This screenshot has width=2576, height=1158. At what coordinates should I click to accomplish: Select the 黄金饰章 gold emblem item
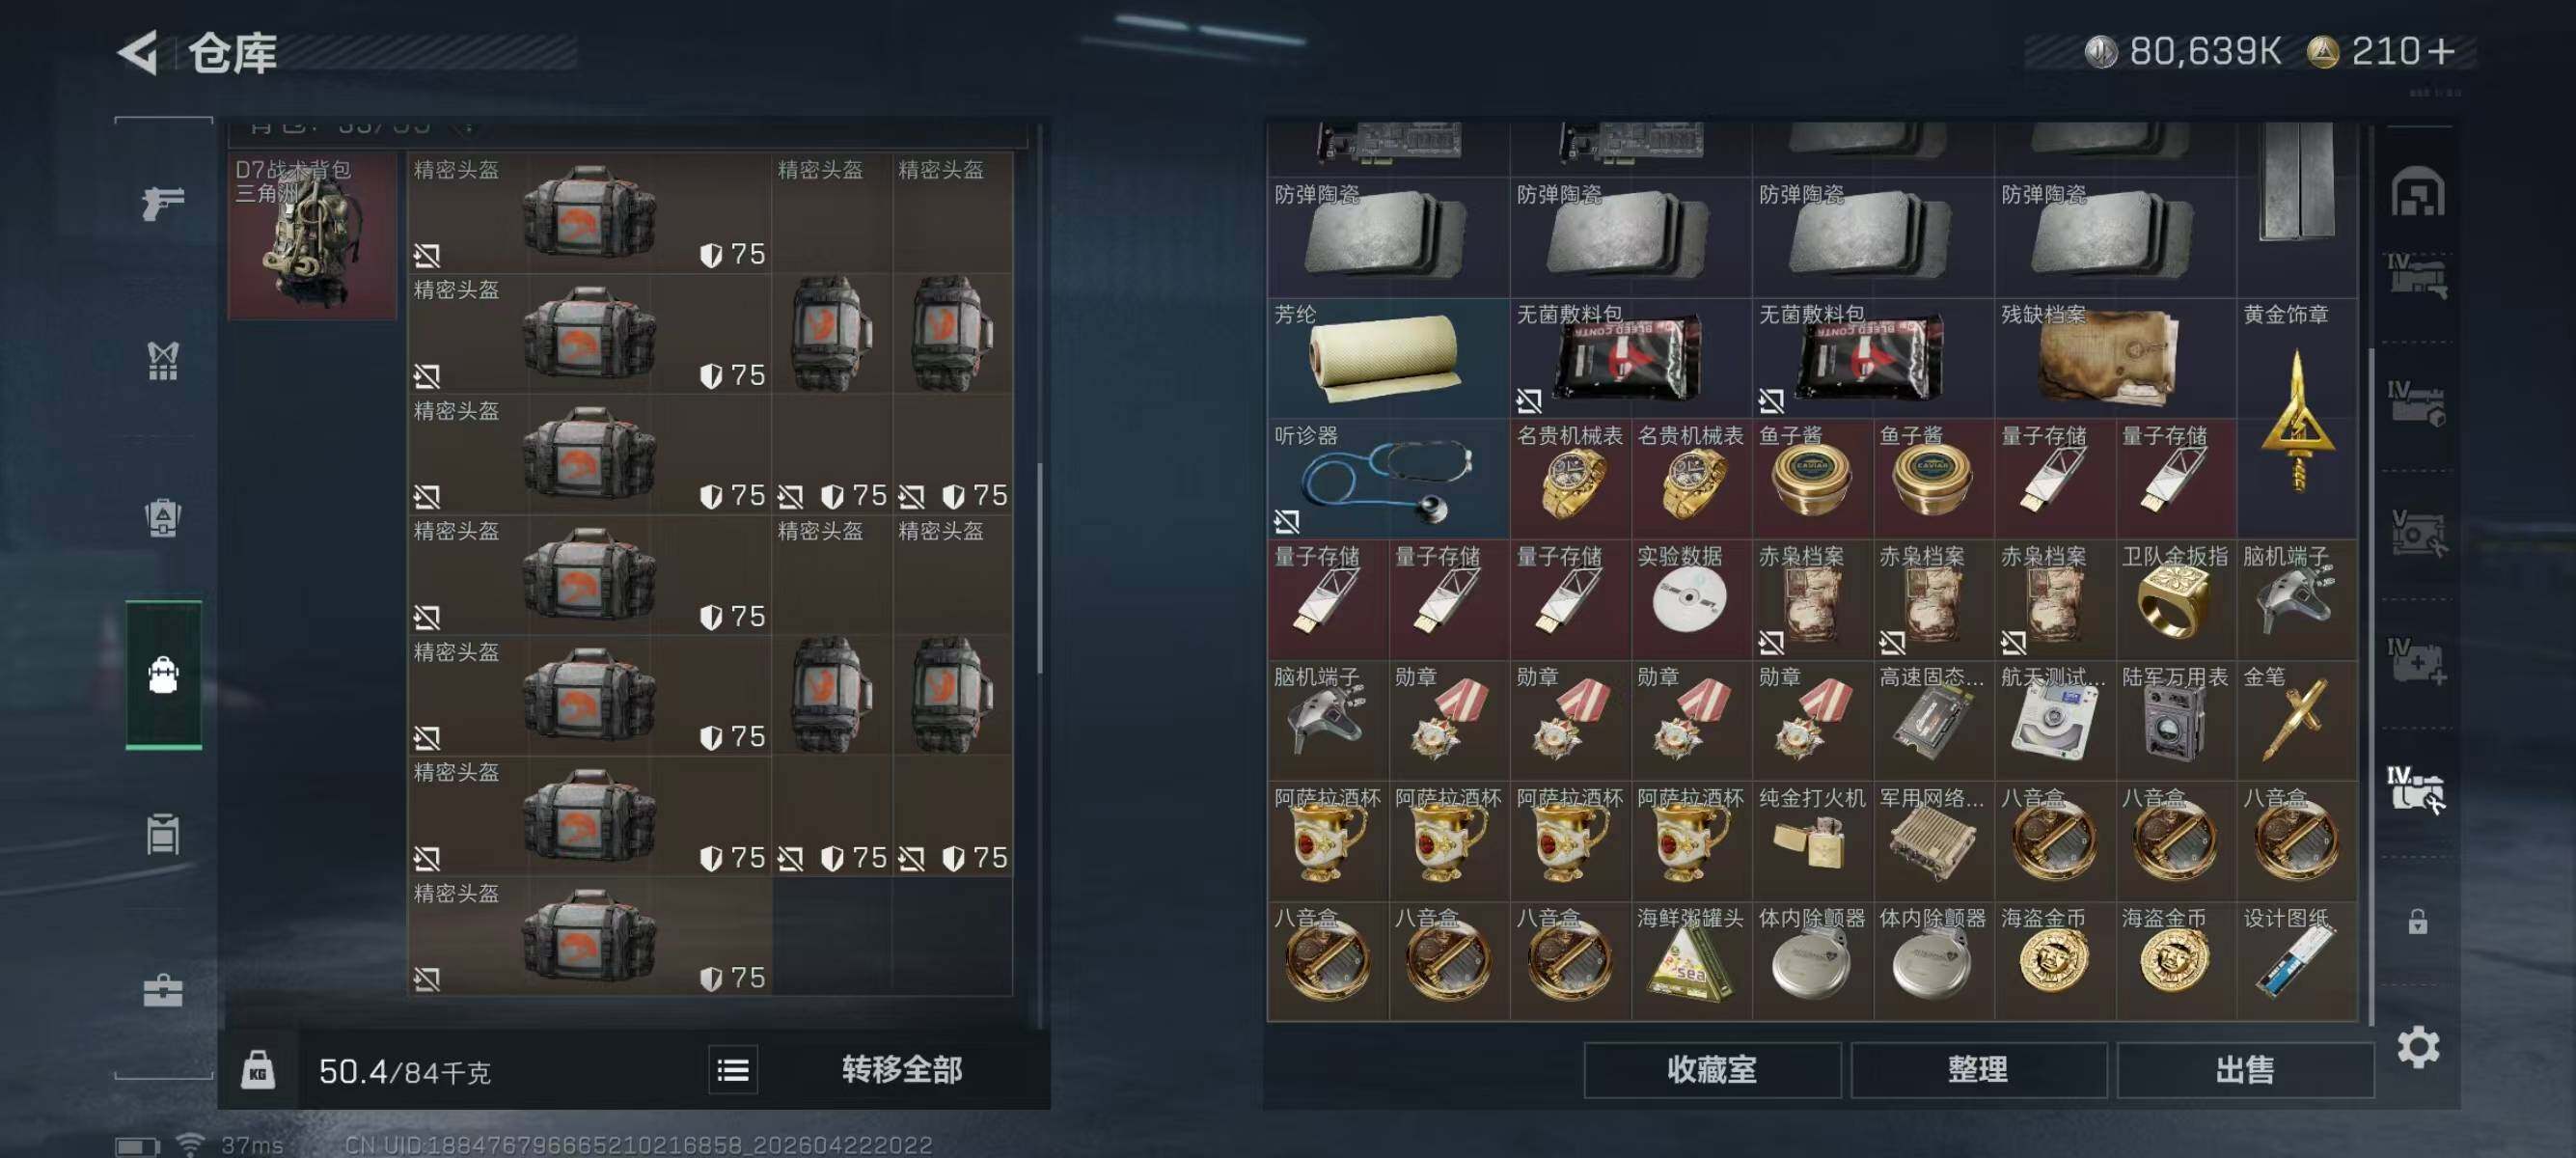(x=2297, y=418)
